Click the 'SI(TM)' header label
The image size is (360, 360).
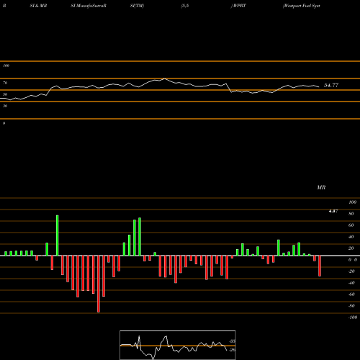(x=137, y=6)
